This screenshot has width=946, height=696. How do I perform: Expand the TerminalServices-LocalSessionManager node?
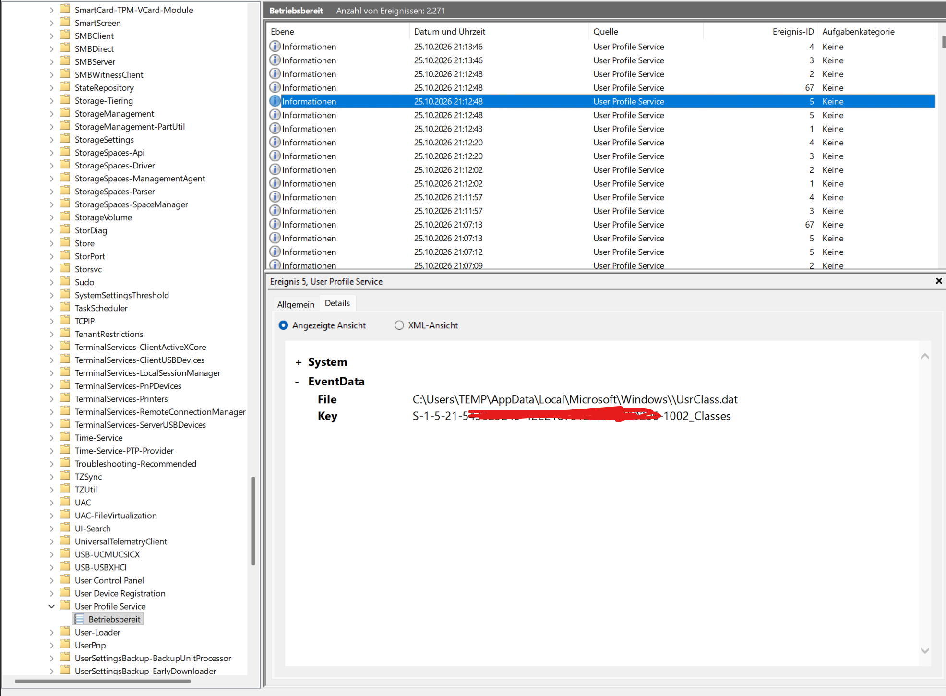[52, 373]
